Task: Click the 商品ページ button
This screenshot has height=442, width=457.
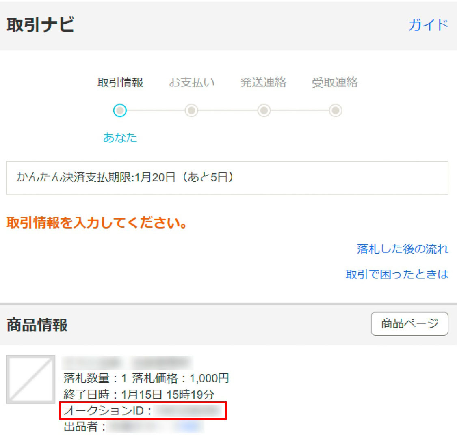Action: (x=409, y=324)
